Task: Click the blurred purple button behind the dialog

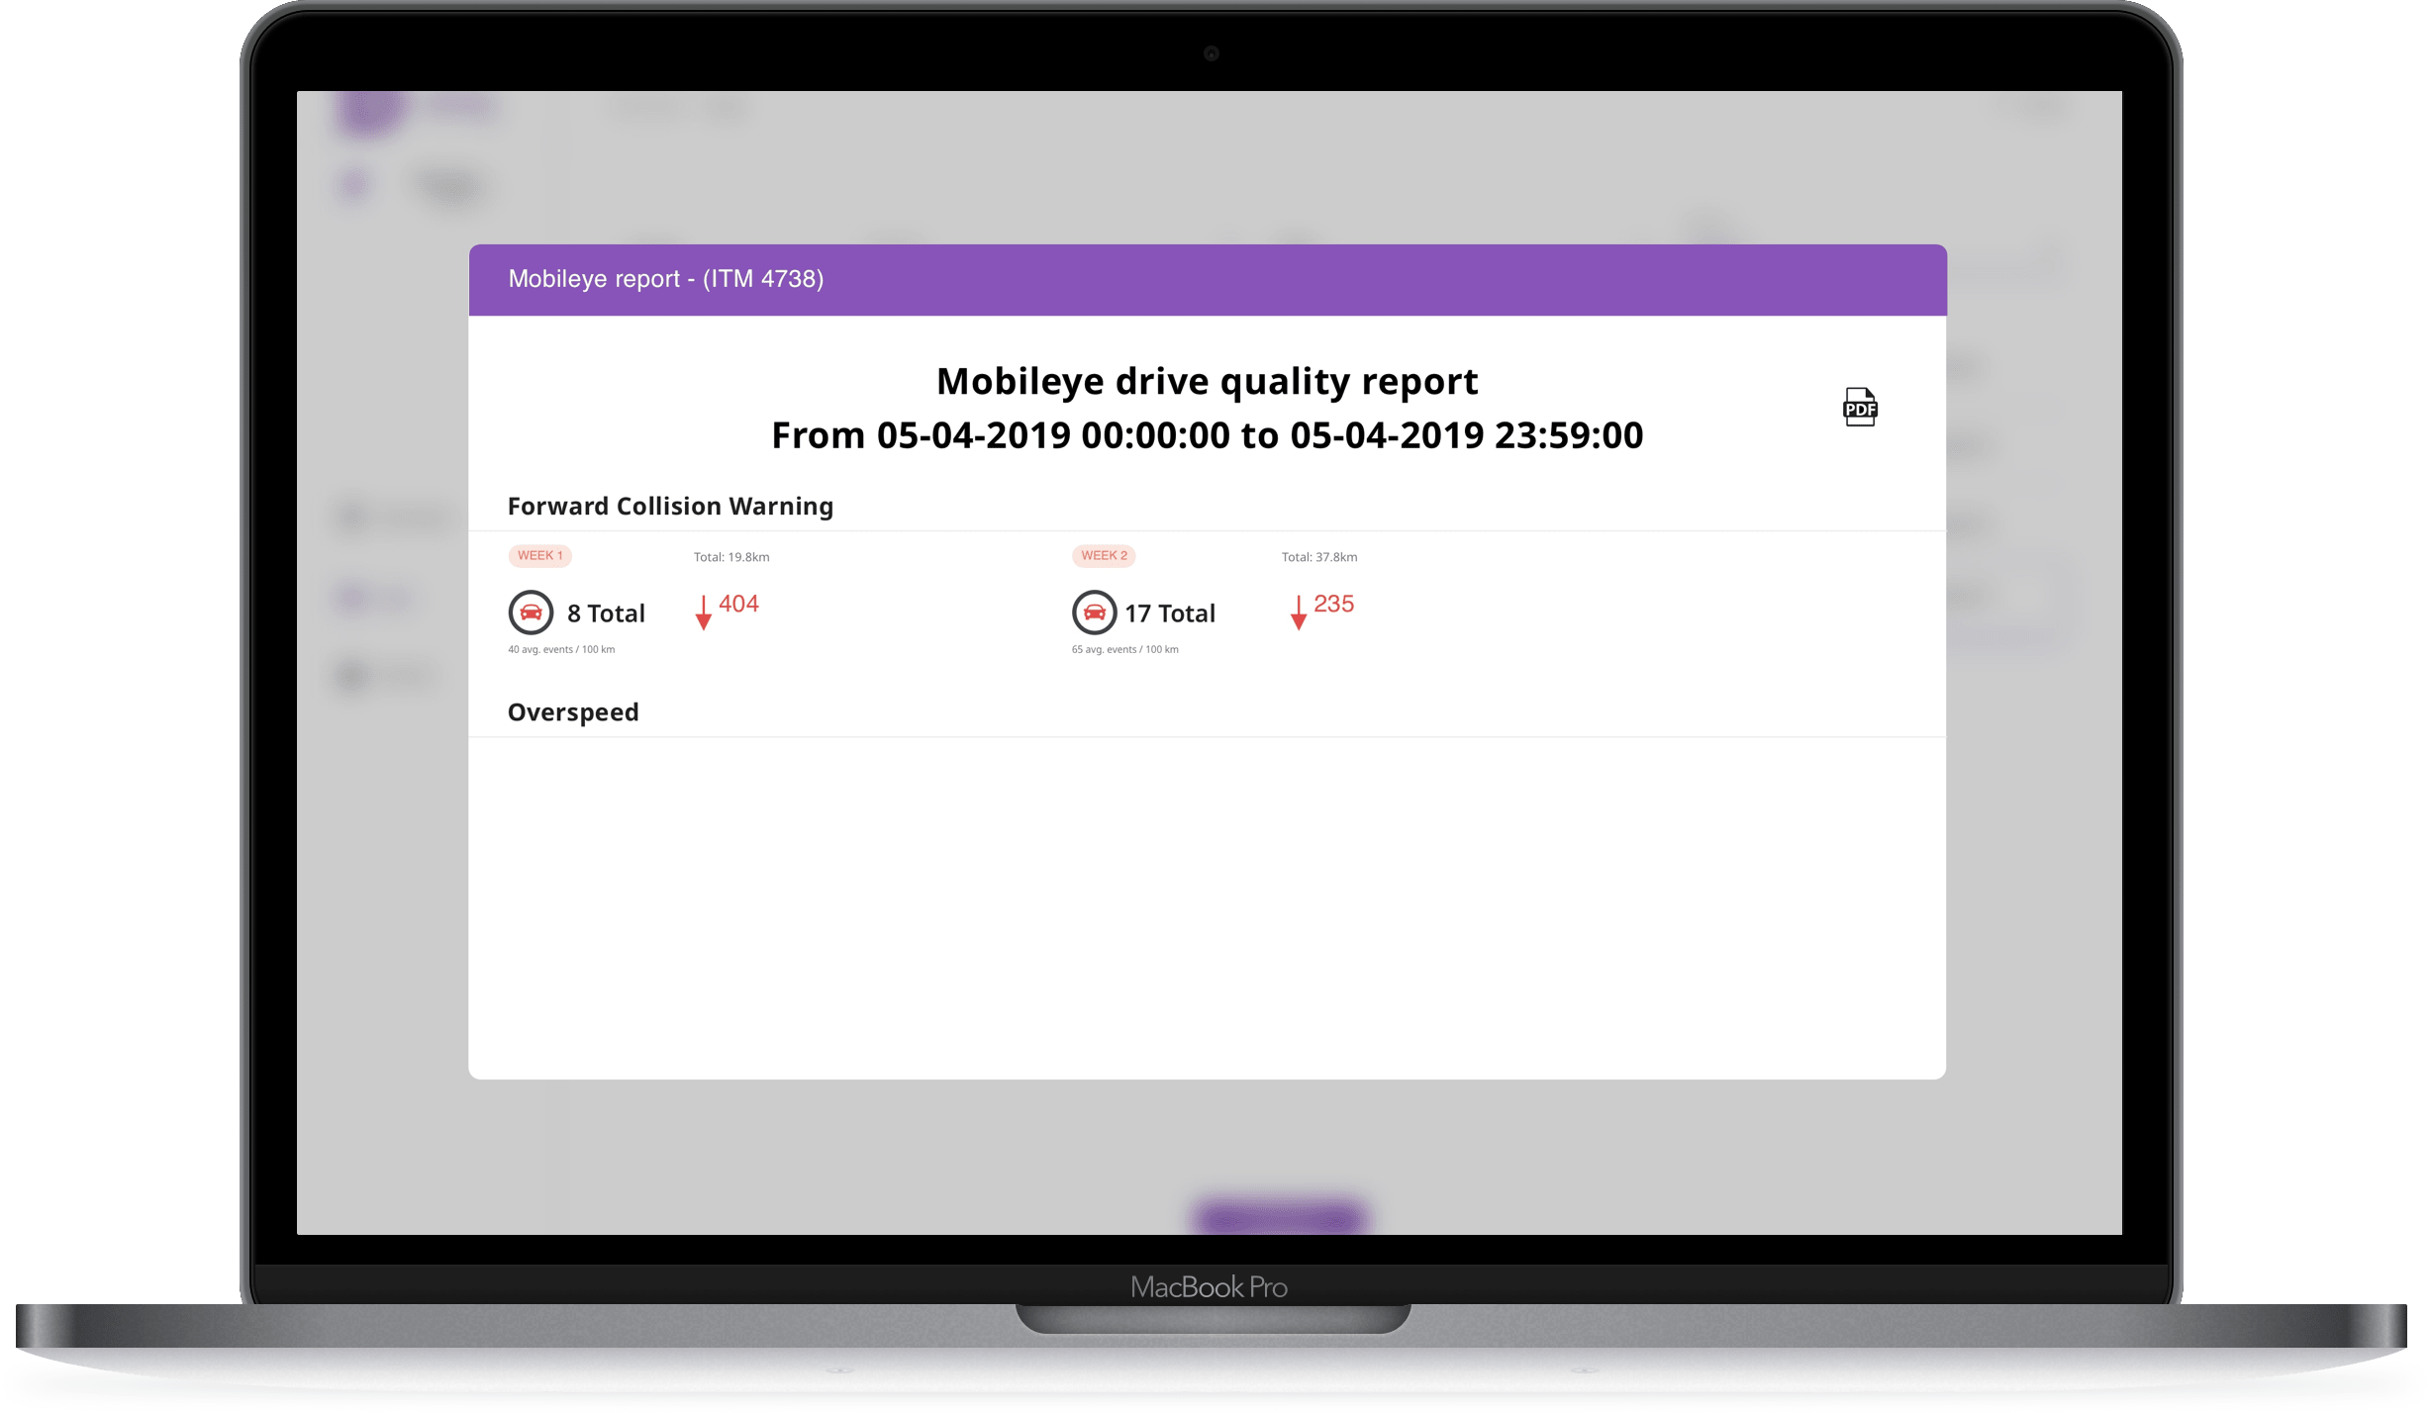Action: (x=1280, y=1217)
